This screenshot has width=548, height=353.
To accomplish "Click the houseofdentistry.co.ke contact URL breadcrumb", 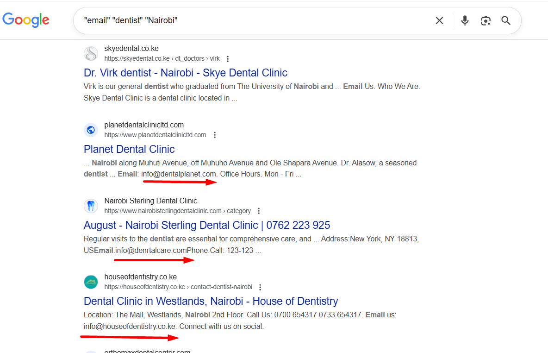I will tap(178, 287).
